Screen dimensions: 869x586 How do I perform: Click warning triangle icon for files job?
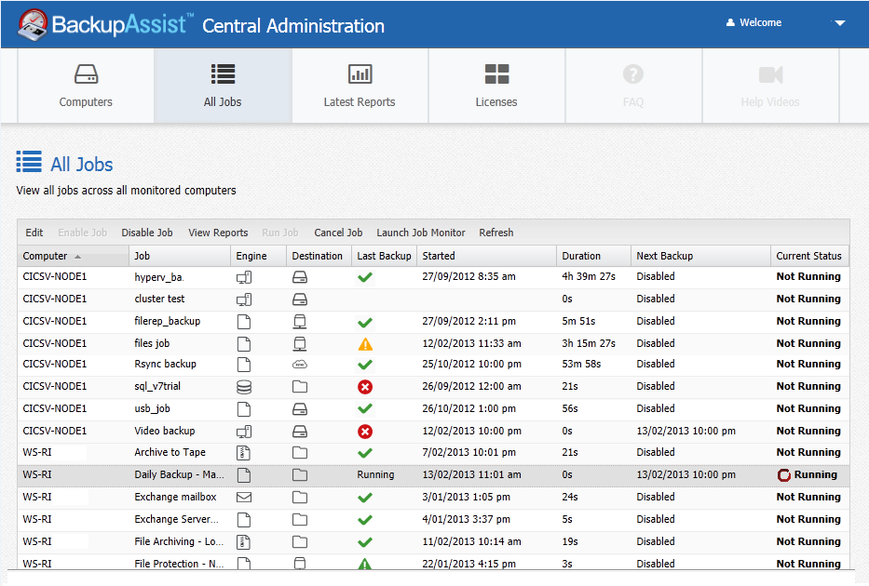click(x=365, y=344)
